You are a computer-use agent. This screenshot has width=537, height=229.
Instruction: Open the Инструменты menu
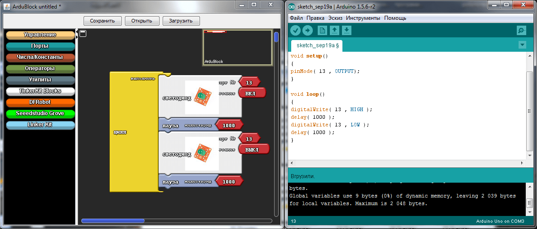[363, 18]
